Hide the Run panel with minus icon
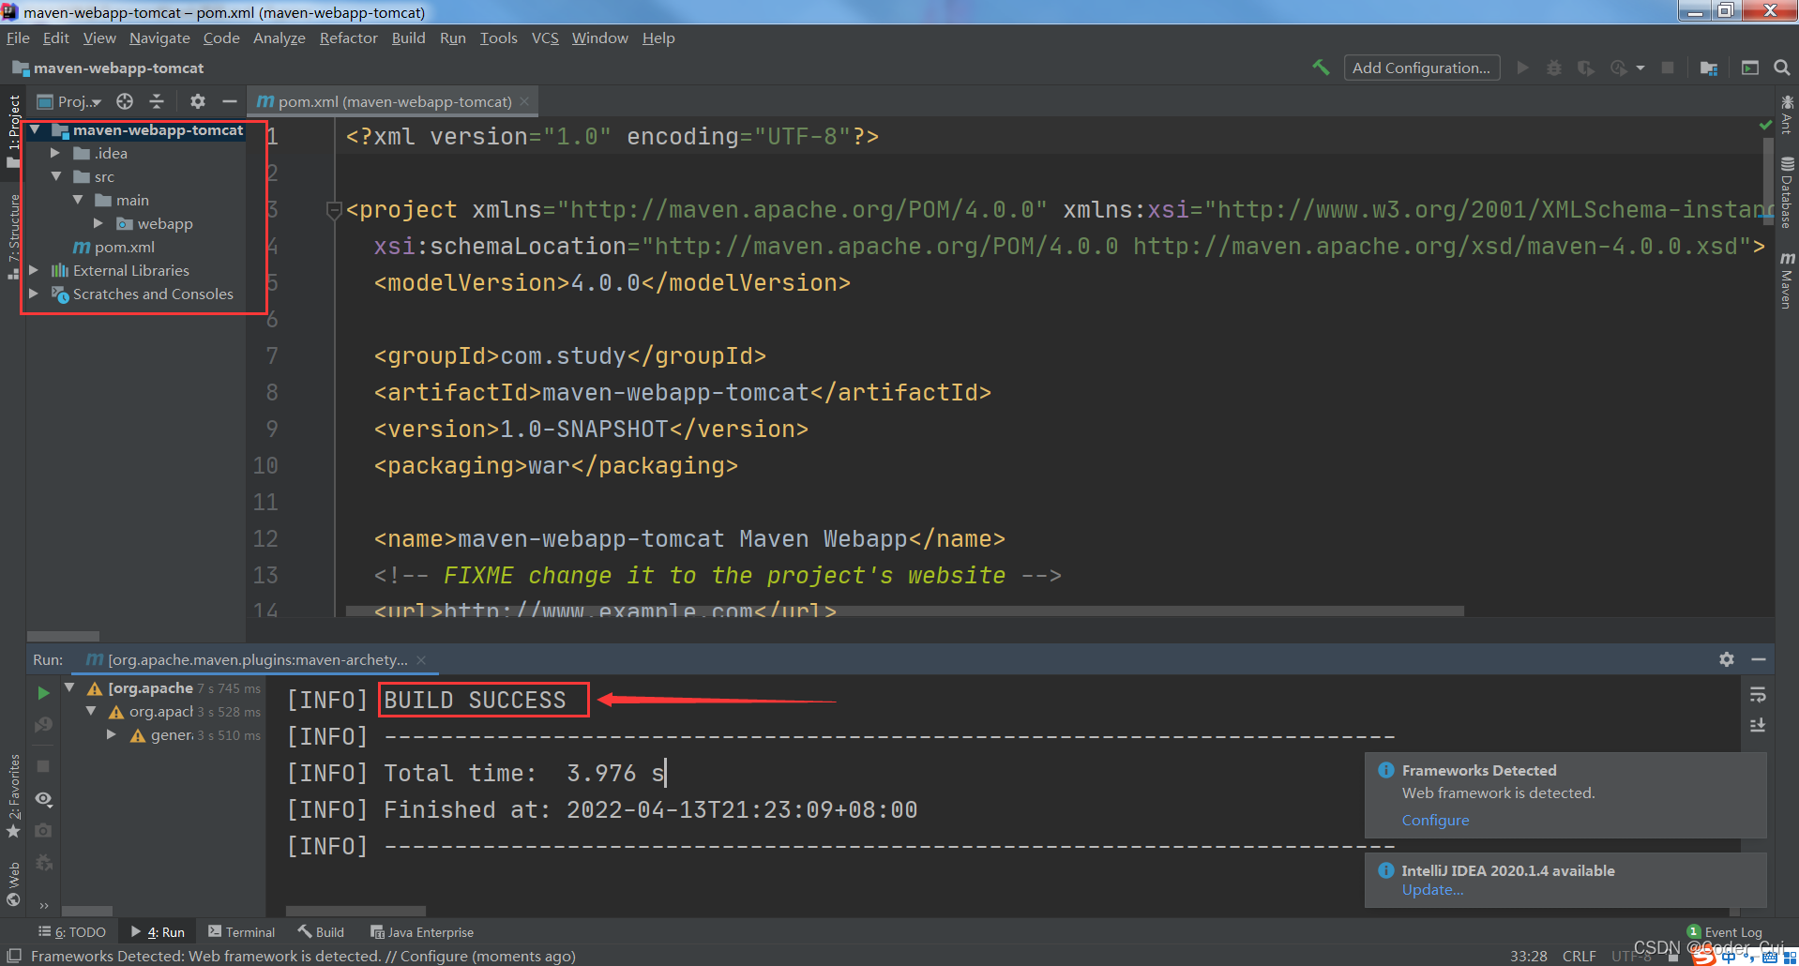The width and height of the screenshot is (1799, 966). [x=1759, y=659]
